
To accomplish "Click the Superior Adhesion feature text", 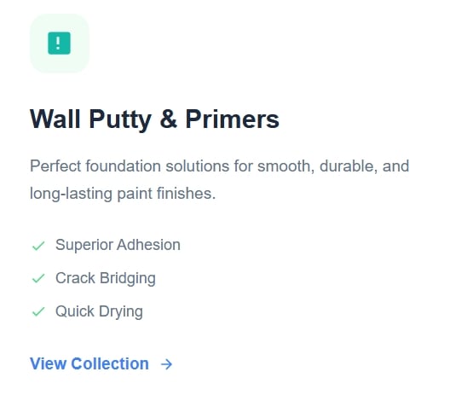I will (118, 245).
